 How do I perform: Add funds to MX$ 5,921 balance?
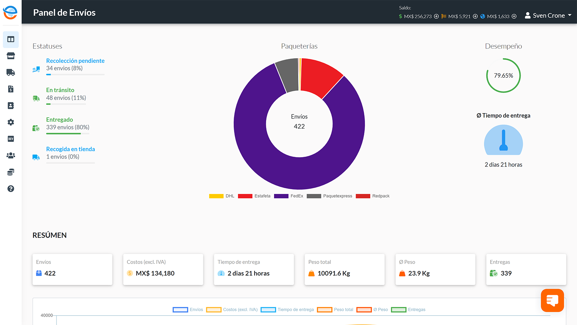(475, 16)
